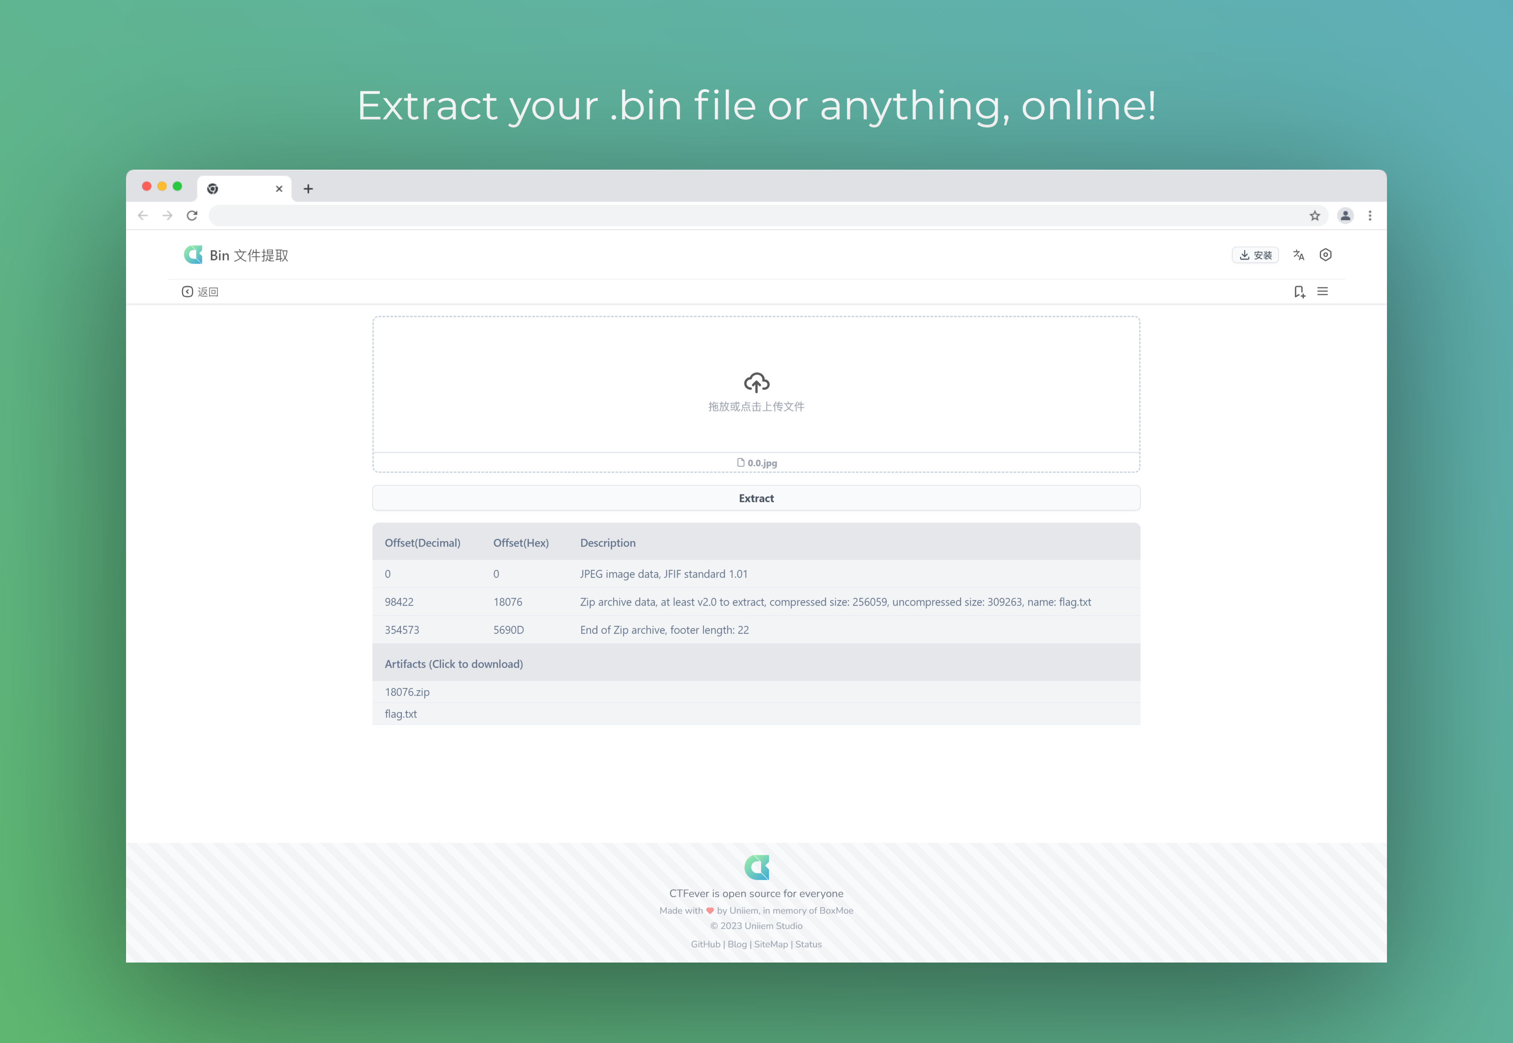
Task: Open browser three-dot menu
Action: point(1370,216)
